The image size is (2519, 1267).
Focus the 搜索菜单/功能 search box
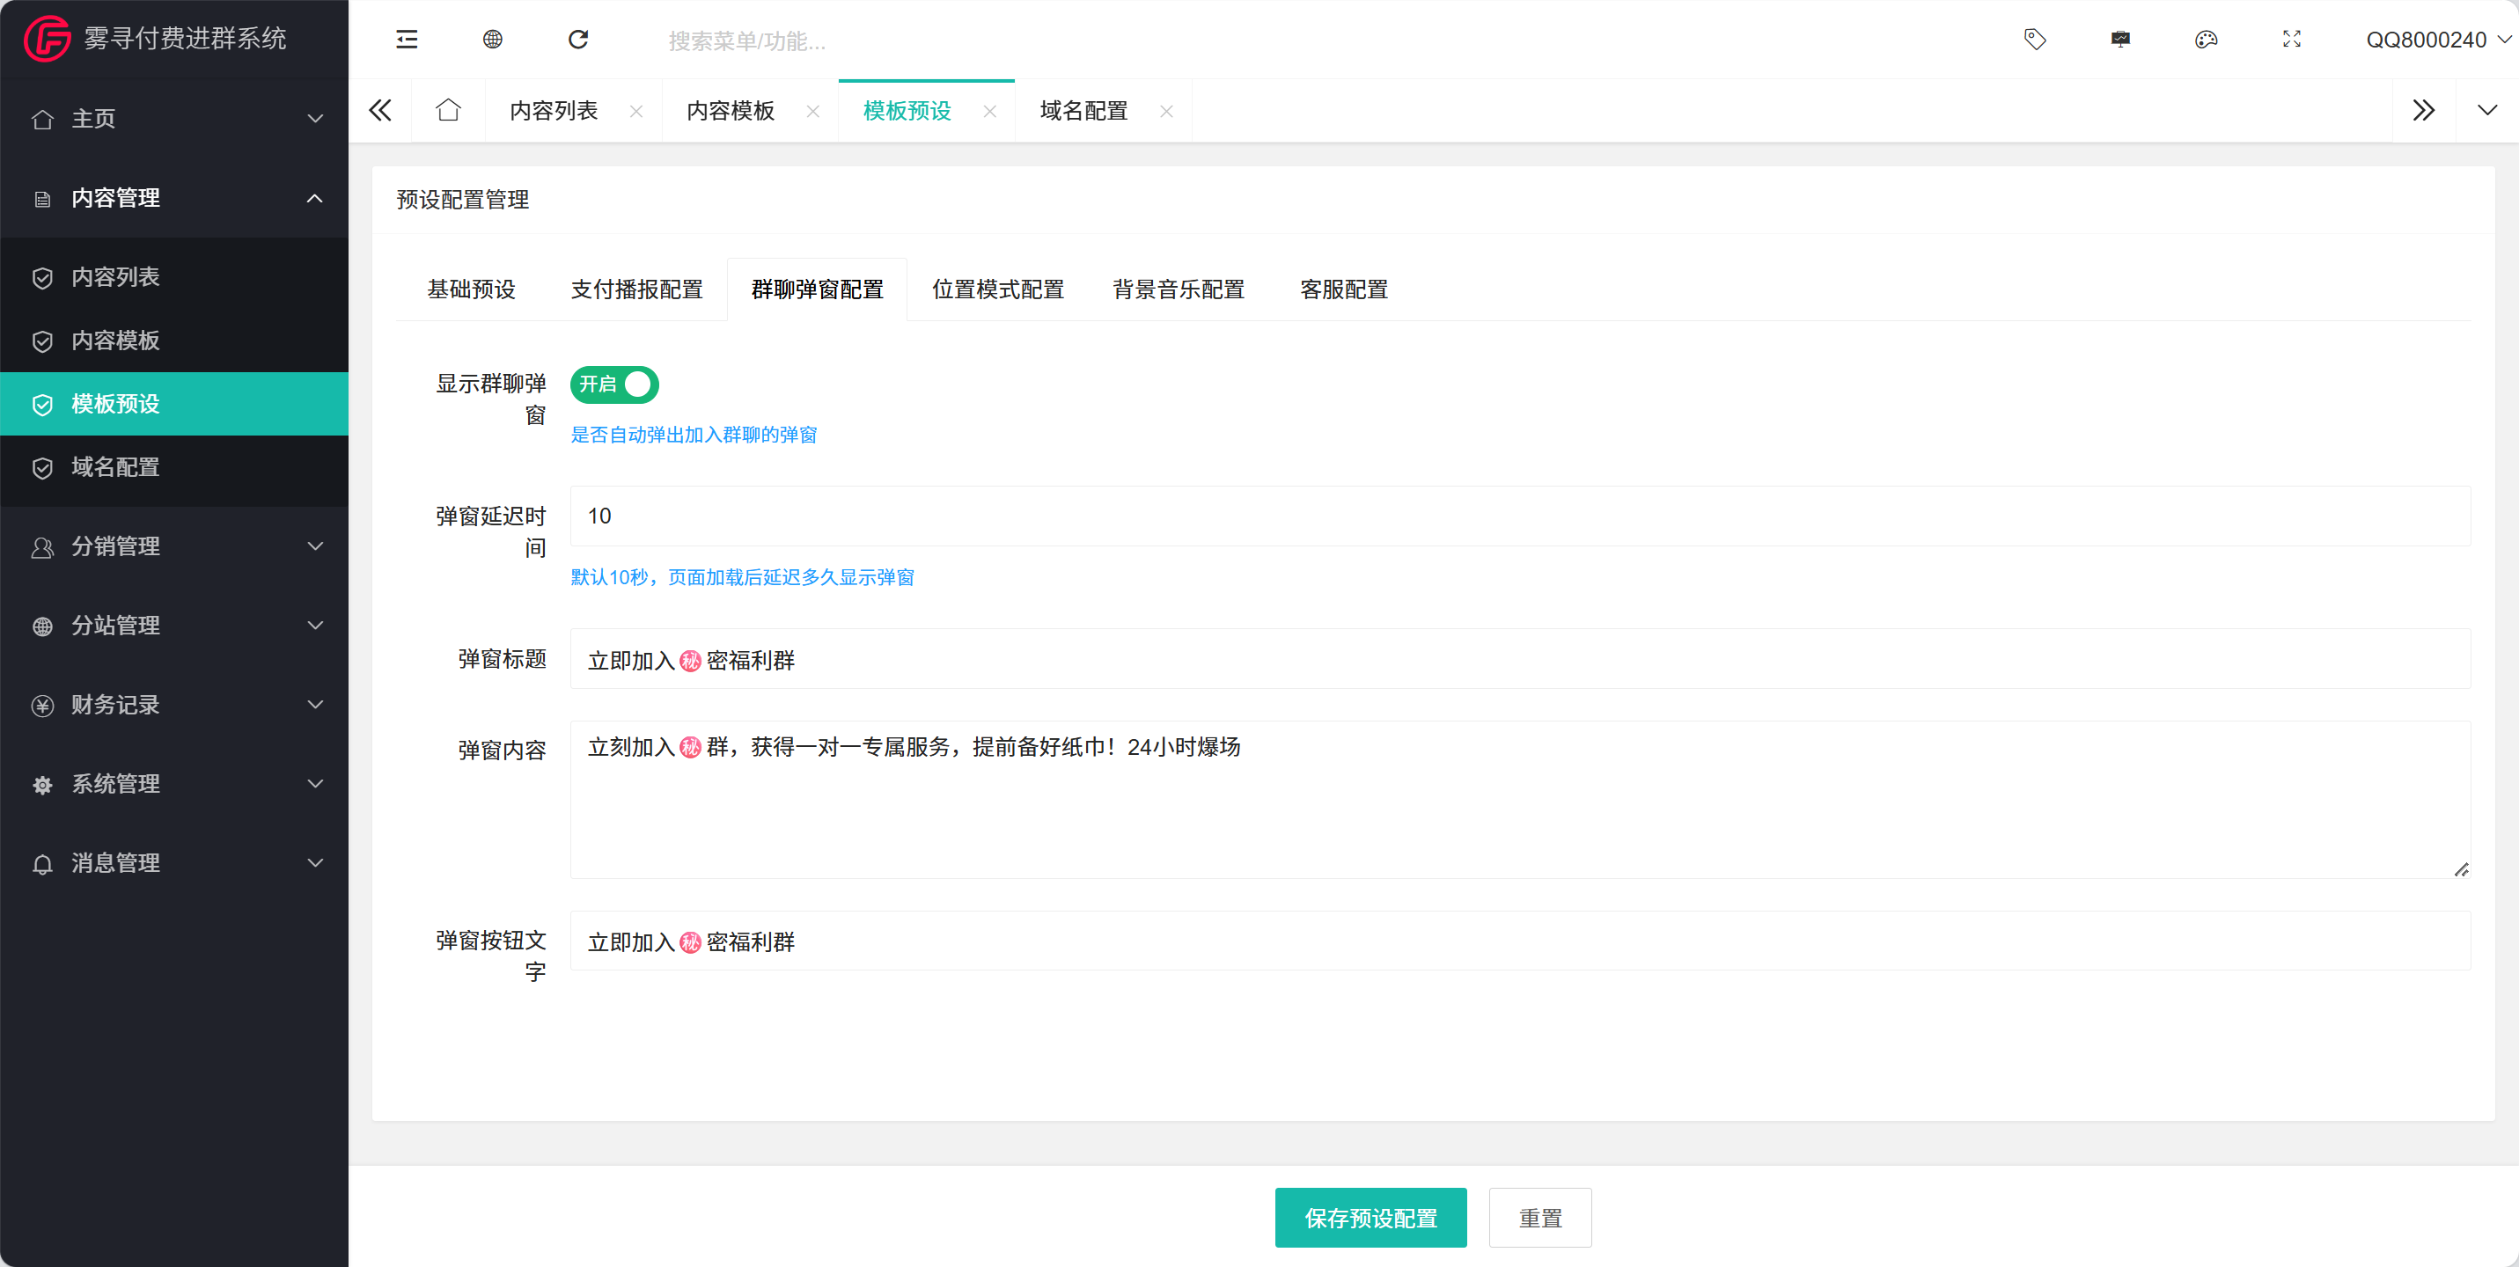(748, 41)
